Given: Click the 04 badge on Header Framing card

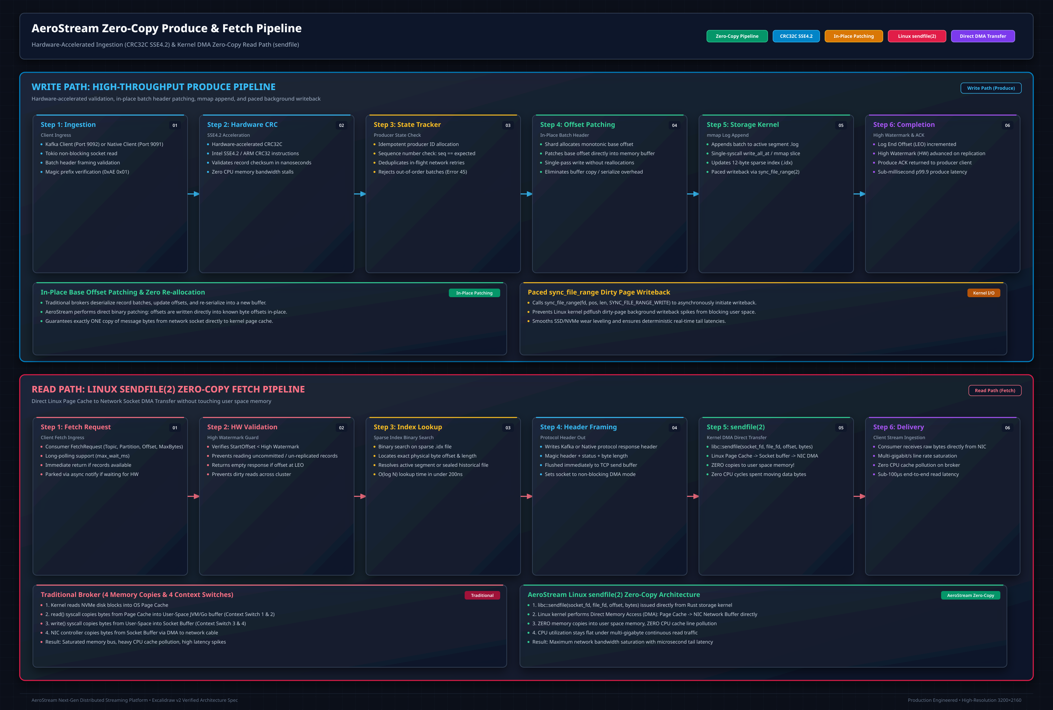Looking at the screenshot, I should tap(674, 428).
